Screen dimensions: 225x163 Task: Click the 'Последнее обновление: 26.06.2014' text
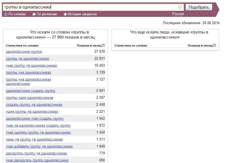tap(191, 23)
